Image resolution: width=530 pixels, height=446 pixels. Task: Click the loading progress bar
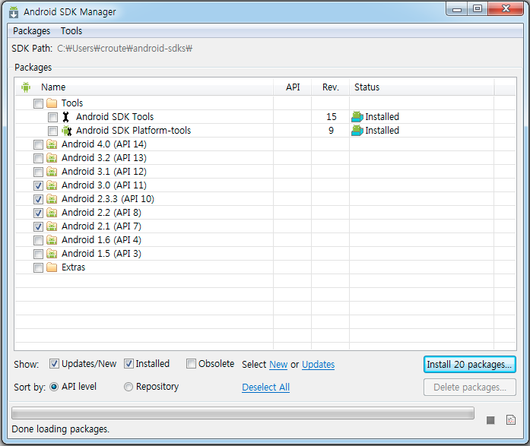tap(243, 413)
